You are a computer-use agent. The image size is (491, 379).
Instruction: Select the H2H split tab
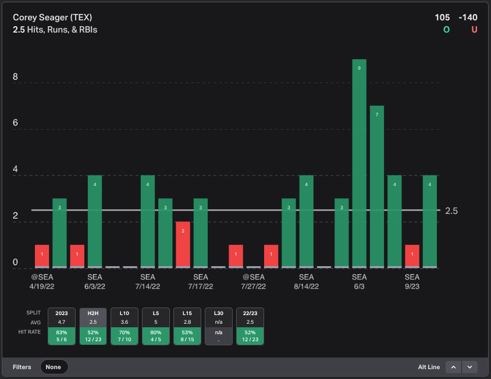93,326
